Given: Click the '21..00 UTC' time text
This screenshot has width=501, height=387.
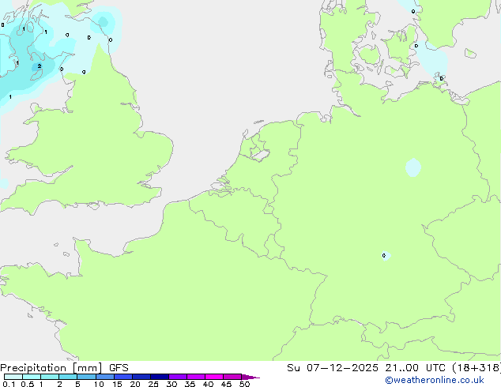Looking at the screenshot, I should 415,368.
